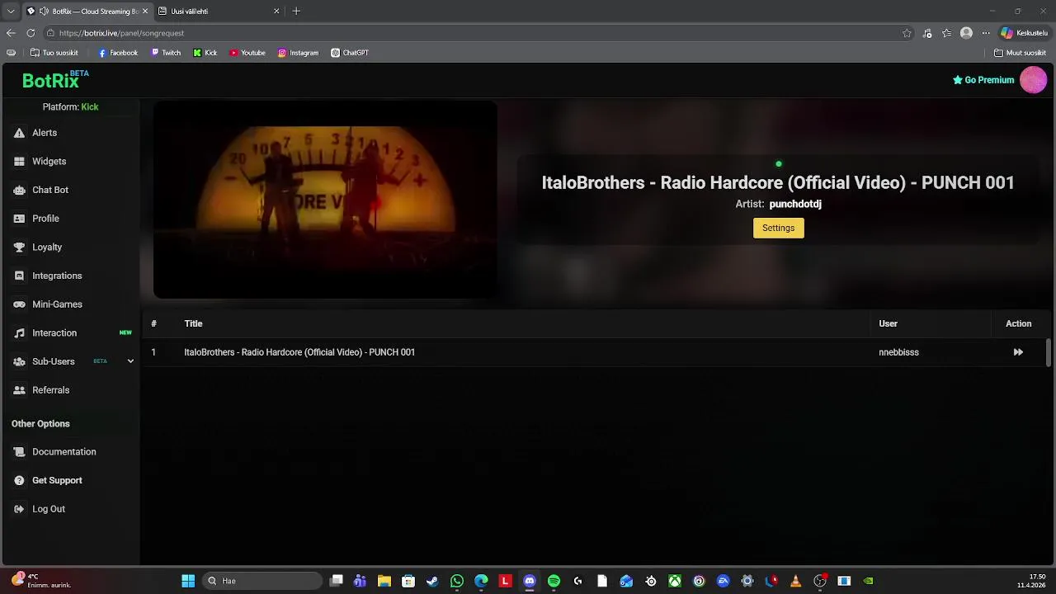Click the Title column header
The height and width of the screenshot is (594, 1056).
(x=193, y=323)
